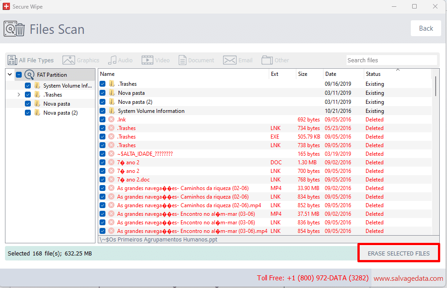Click the Selected 168 file(s) status text
Screen dimensions: 447x288
tap(50, 253)
